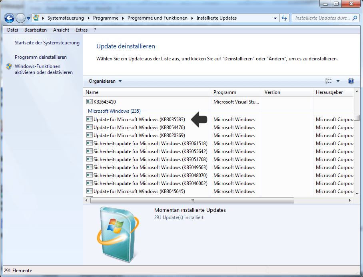
Task: Click the blue help question-mark icon
Action: tap(351, 81)
